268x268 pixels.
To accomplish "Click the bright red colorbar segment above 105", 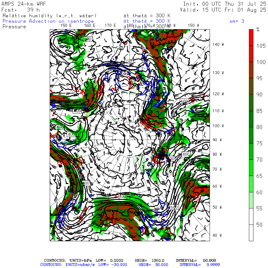I will (251, 38).
